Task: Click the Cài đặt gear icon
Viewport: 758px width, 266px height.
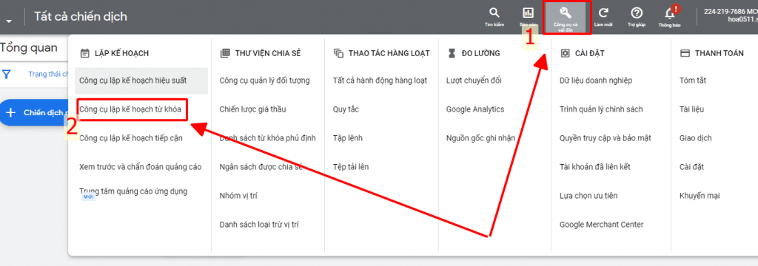Action: pyautogui.click(x=565, y=54)
